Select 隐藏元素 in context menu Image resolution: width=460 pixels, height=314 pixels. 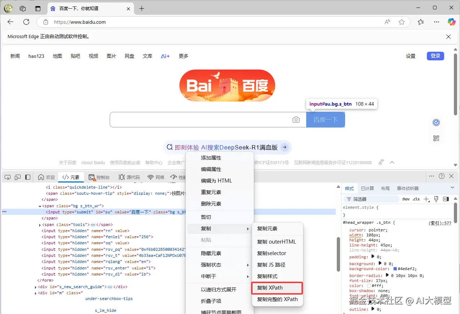coord(220,253)
